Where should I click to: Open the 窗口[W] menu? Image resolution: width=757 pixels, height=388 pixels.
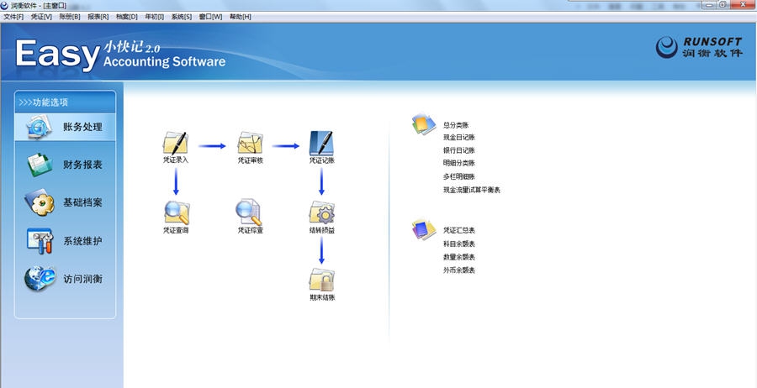click(210, 17)
